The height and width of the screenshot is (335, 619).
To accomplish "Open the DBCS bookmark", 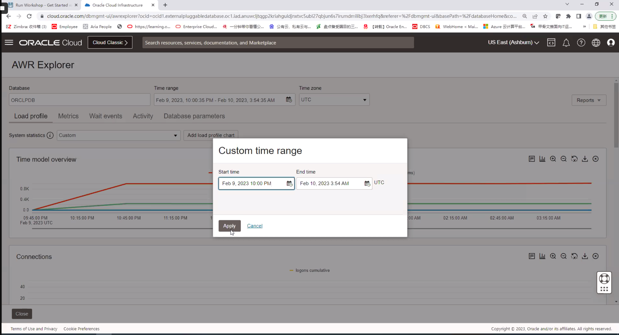I will pyautogui.click(x=421, y=26).
